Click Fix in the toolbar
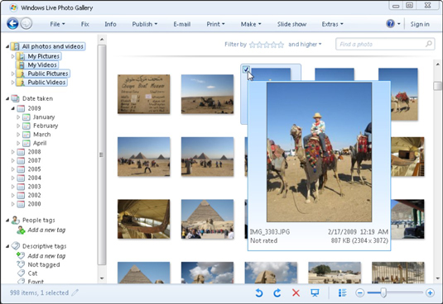Image resolution: width=443 pixels, height=304 pixels. click(x=85, y=24)
